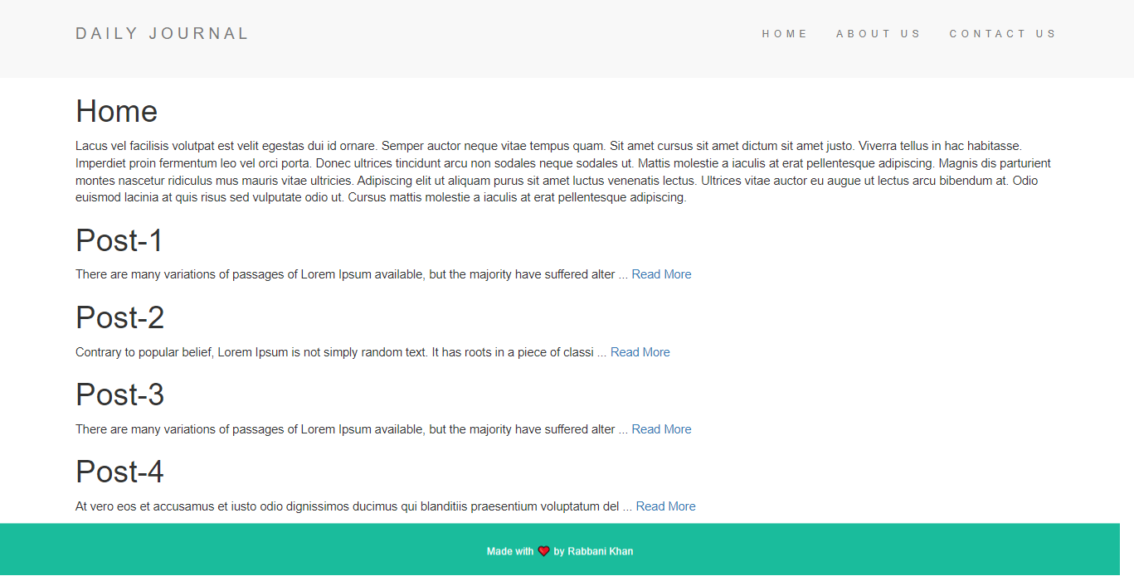Open the Post-2 heading

(x=119, y=317)
